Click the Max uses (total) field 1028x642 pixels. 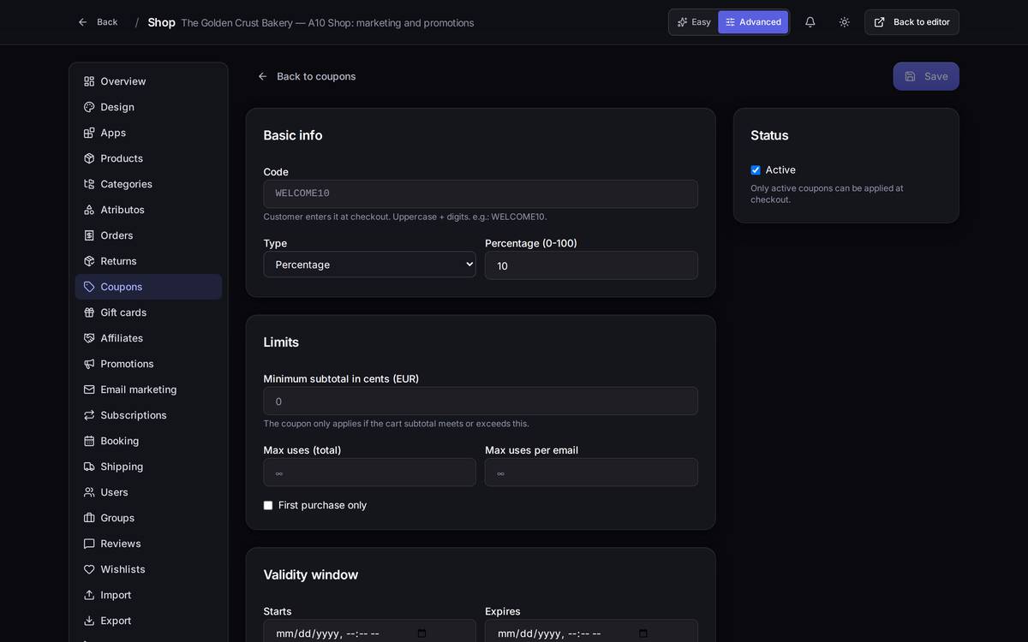tap(369, 473)
